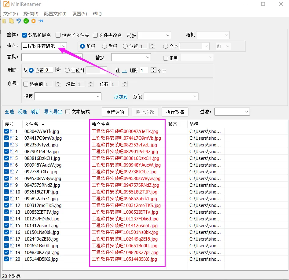Click the green checkmark execute icon
This screenshot has height=280, width=289.
(x=26, y=21)
